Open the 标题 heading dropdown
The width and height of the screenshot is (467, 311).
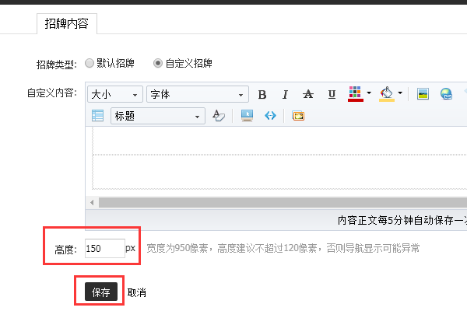click(158, 116)
